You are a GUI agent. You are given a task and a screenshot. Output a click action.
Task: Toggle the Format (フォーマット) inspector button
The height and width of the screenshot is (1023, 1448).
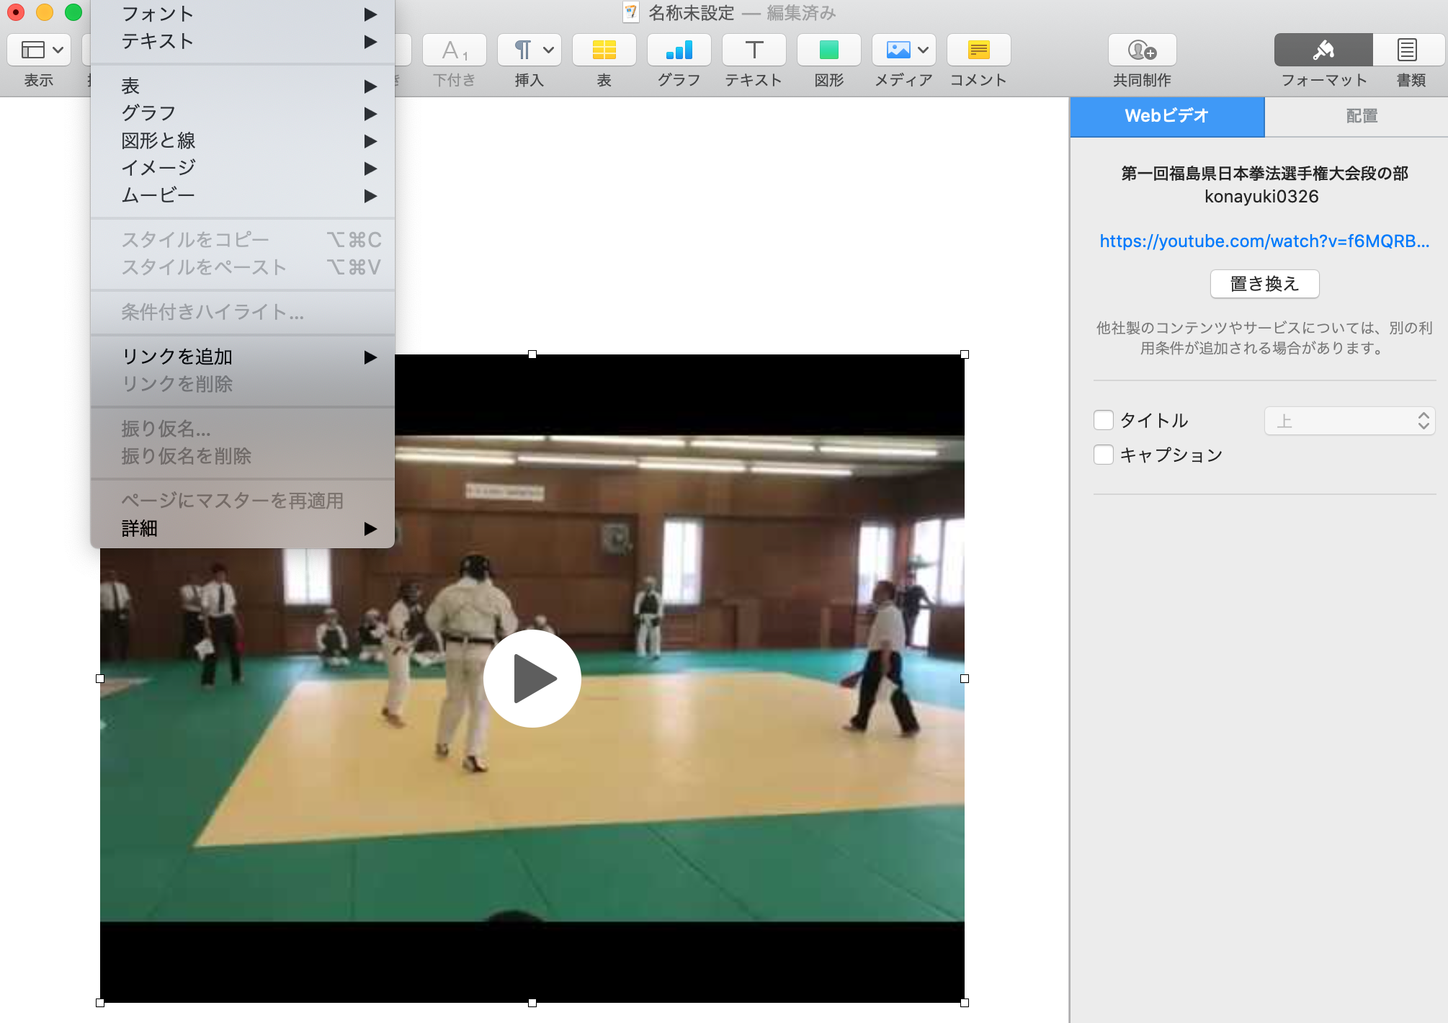point(1323,50)
